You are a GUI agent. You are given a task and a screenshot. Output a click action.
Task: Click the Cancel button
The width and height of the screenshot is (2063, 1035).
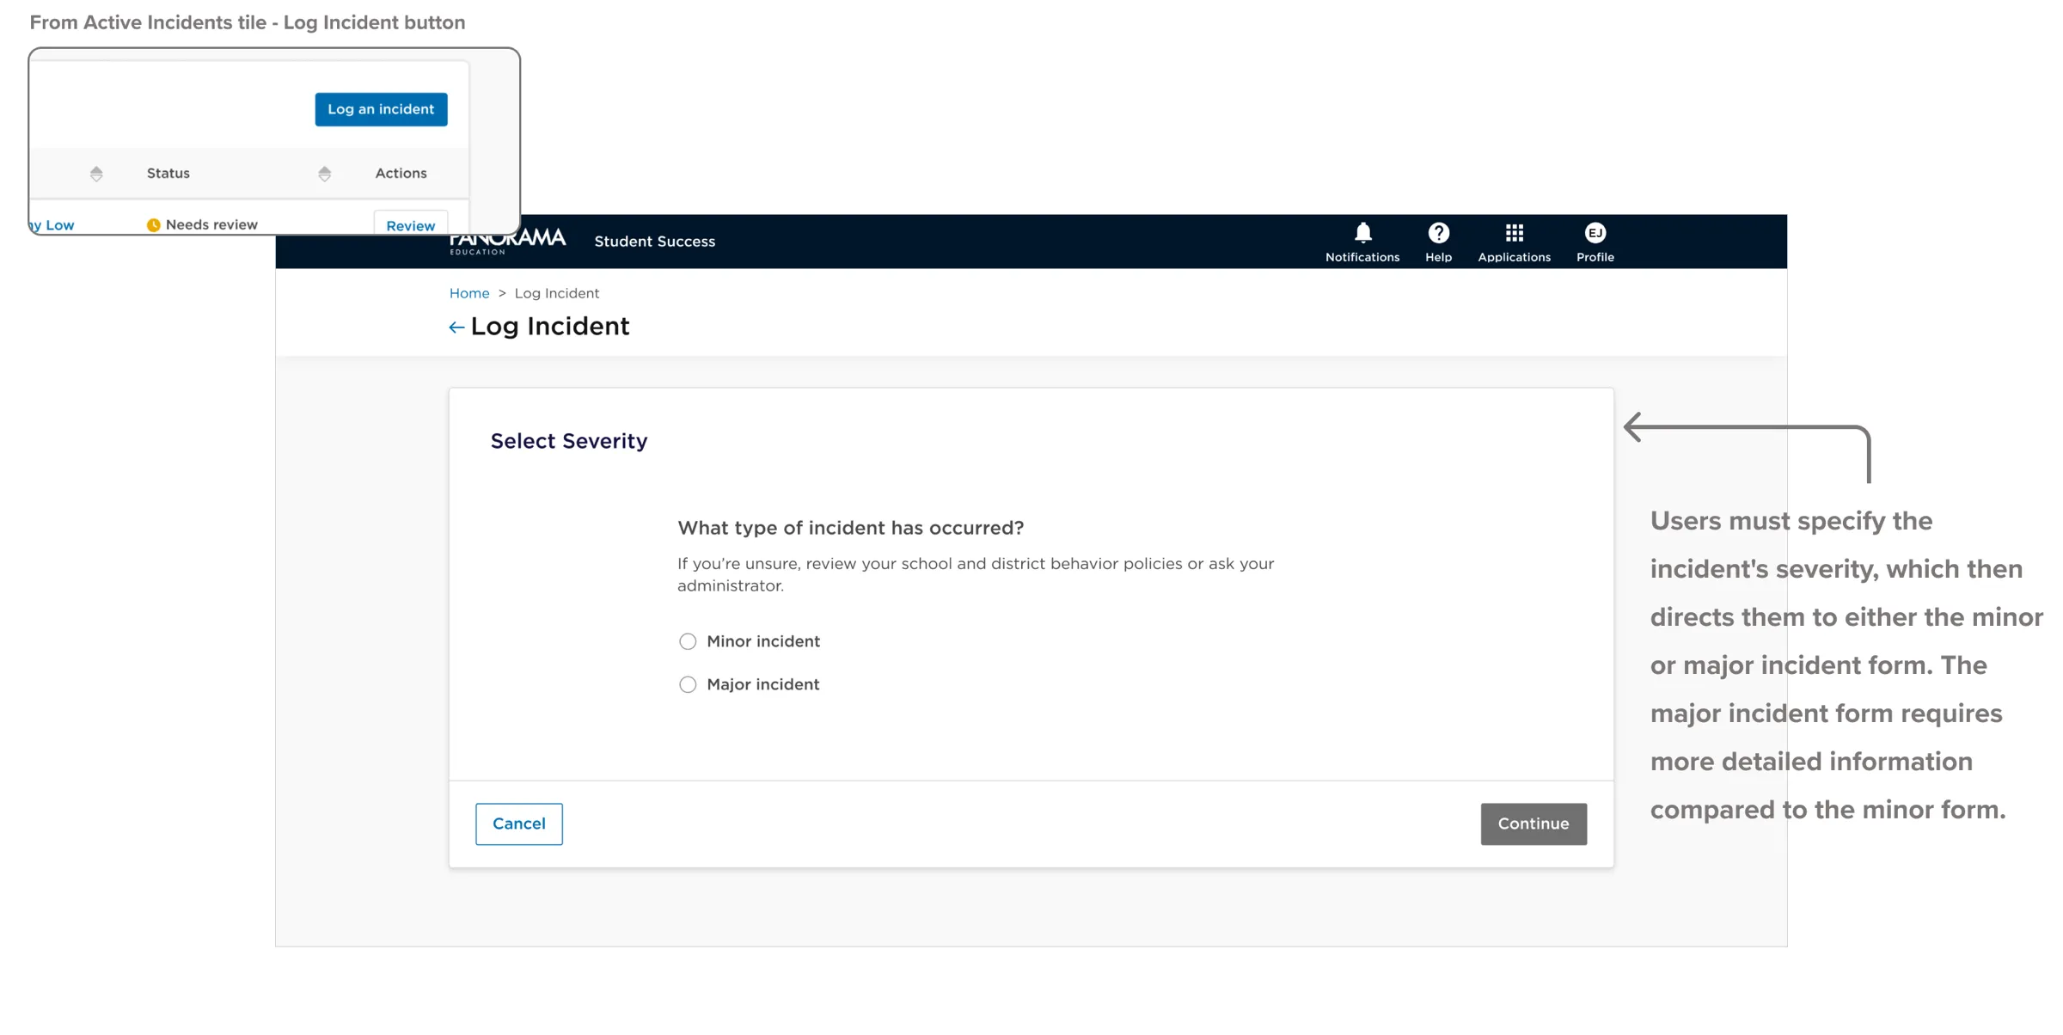point(518,824)
